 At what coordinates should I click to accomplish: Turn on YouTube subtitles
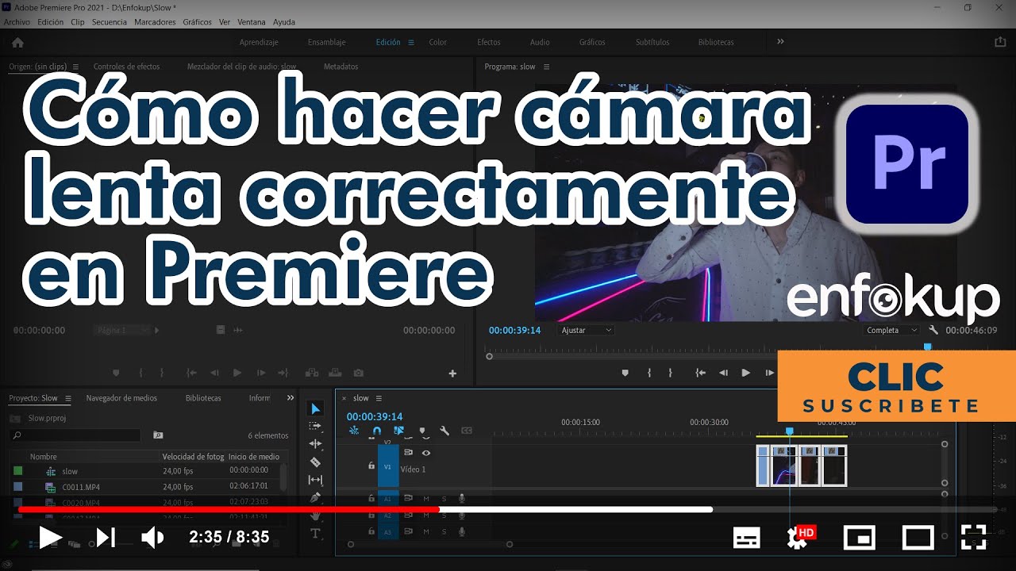click(746, 538)
